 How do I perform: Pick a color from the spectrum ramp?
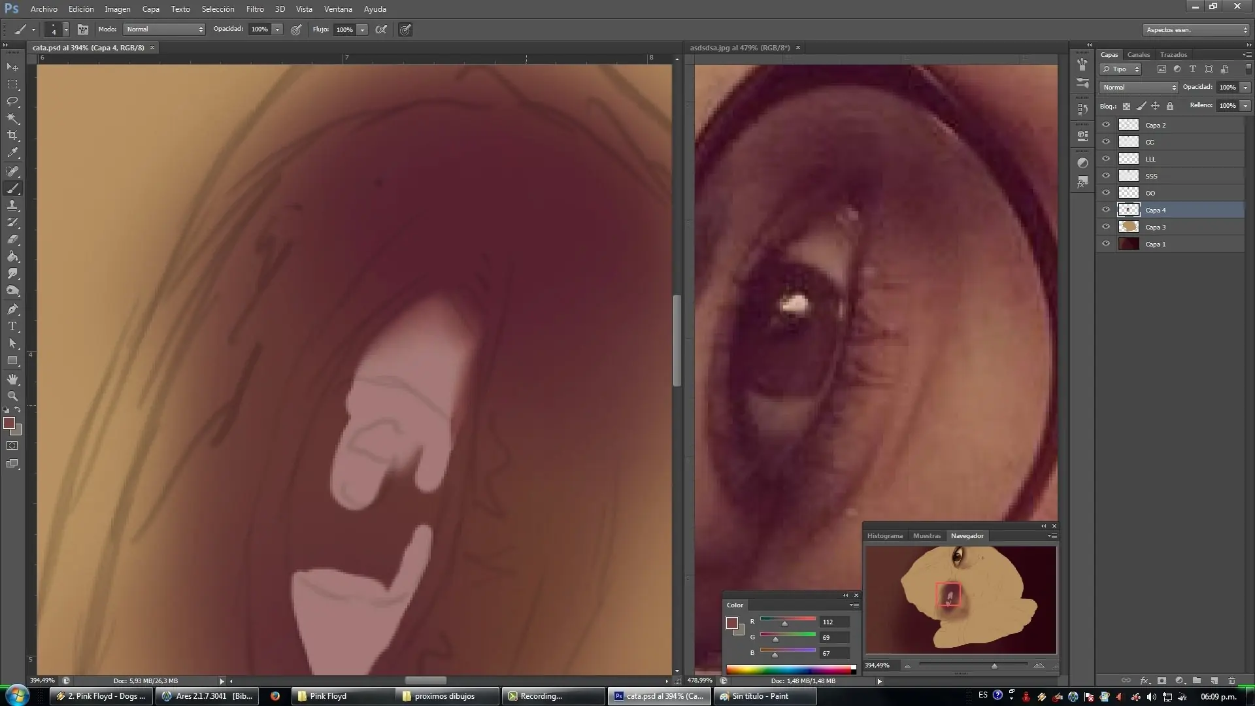click(791, 669)
